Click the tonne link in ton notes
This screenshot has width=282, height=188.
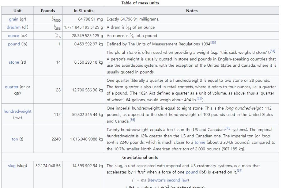coord(200,142)
